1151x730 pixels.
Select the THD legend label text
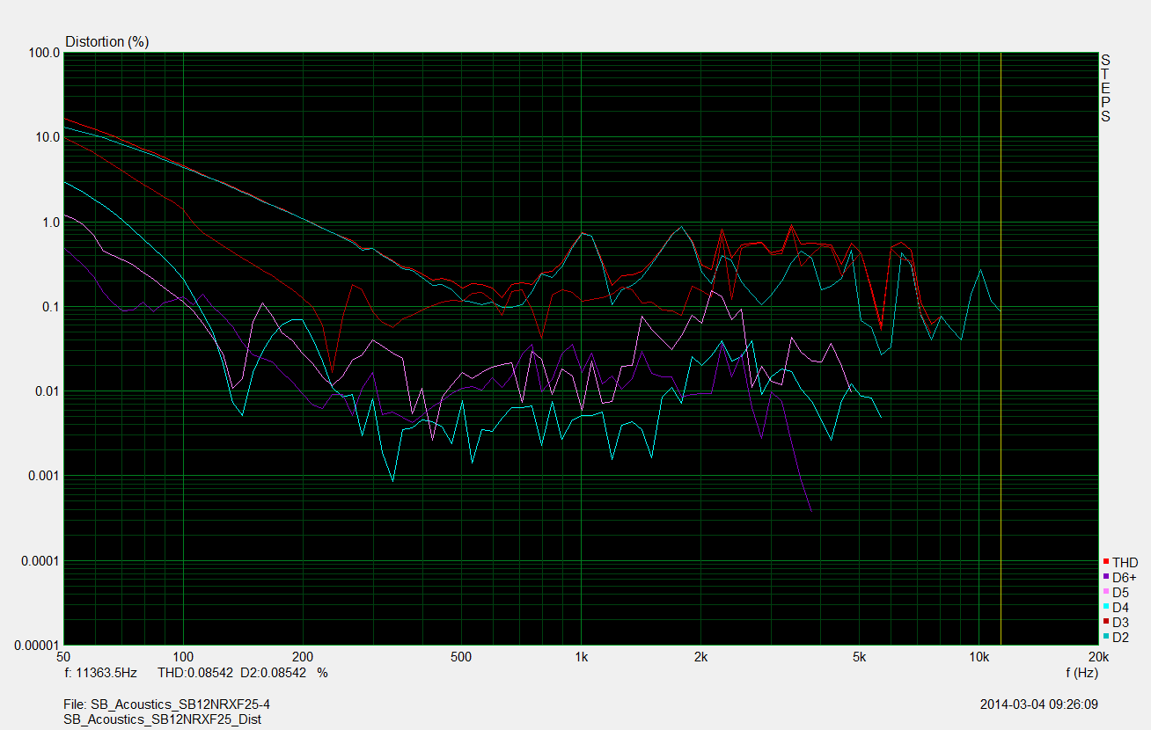point(1125,563)
